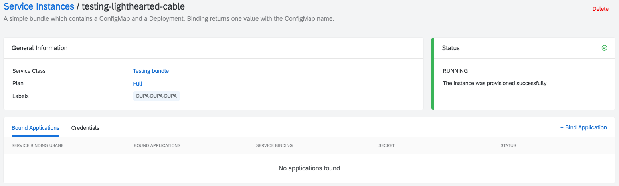
Task: Click the green status checkmark icon
Action: (x=604, y=48)
